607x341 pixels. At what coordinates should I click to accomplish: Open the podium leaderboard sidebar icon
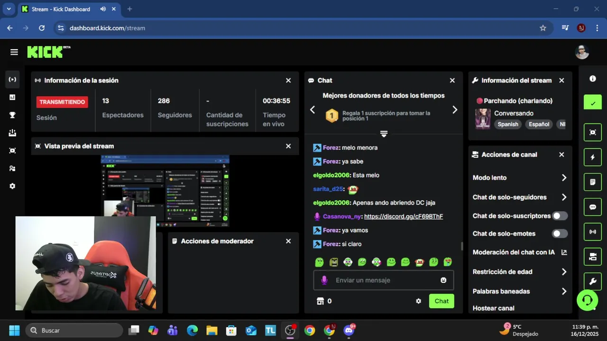[12, 133]
